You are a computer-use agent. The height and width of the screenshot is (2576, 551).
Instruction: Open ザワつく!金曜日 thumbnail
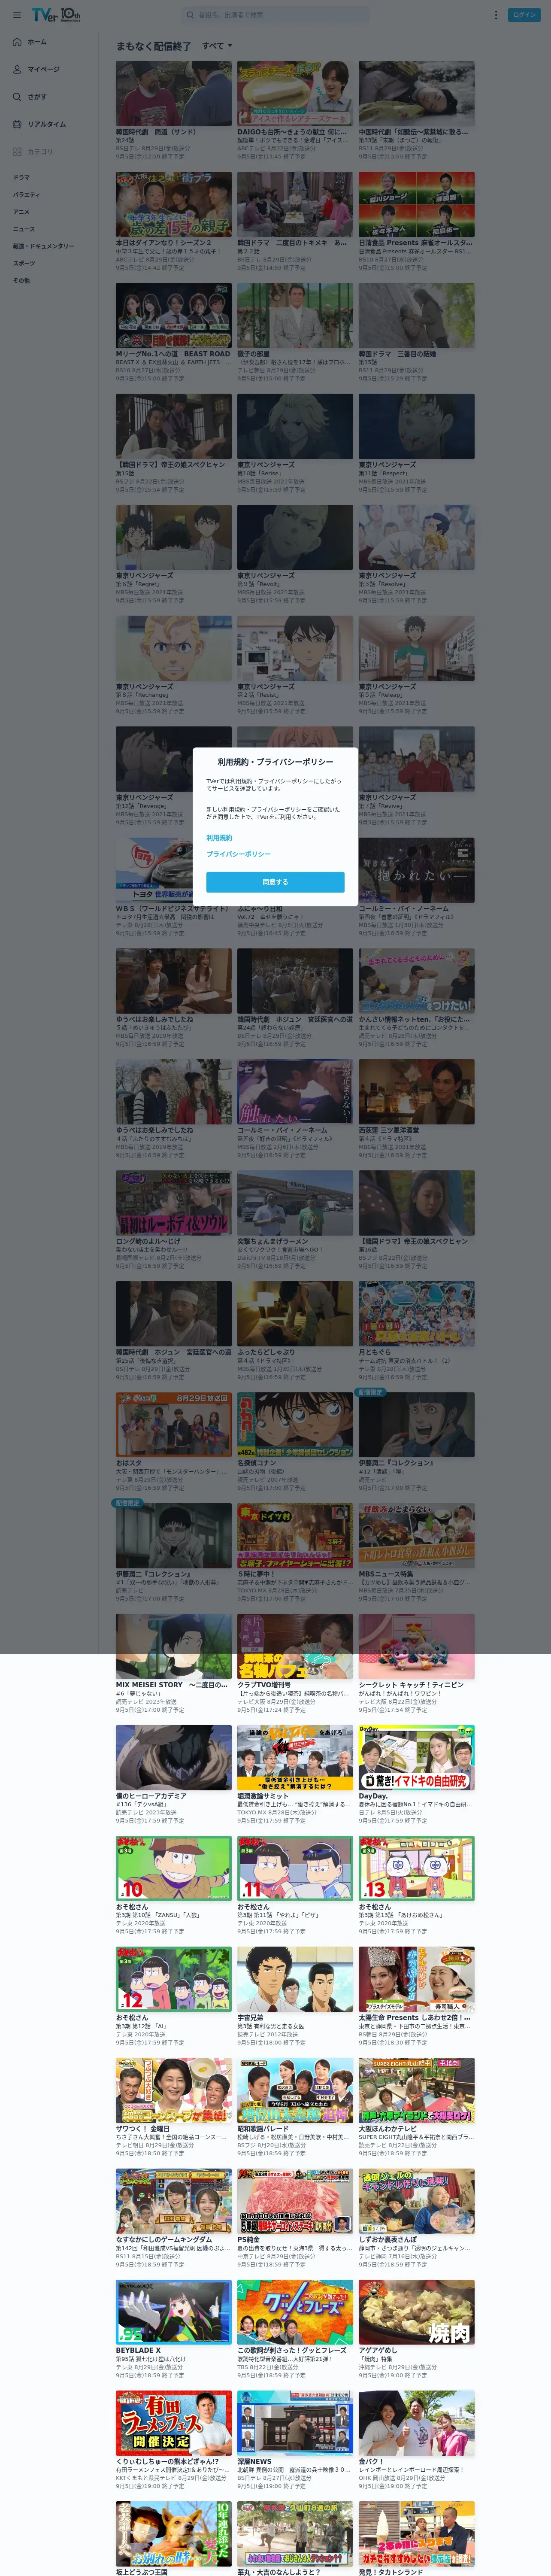[x=173, y=2091]
